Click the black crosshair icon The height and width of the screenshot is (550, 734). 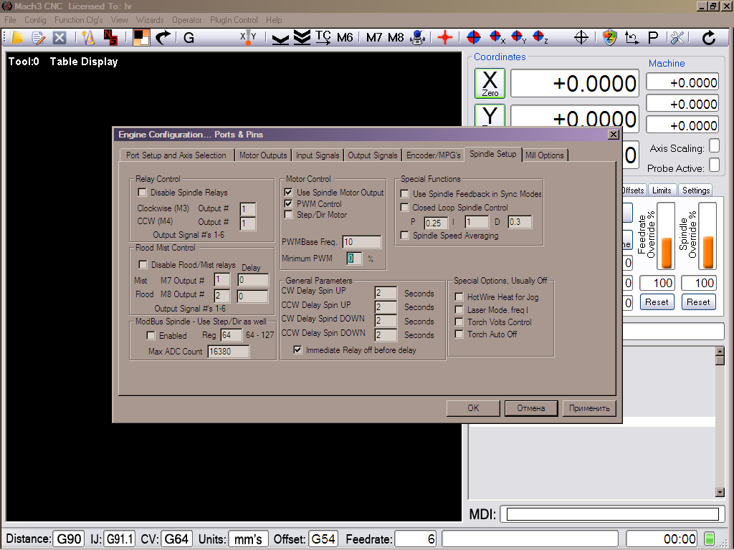[581, 37]
